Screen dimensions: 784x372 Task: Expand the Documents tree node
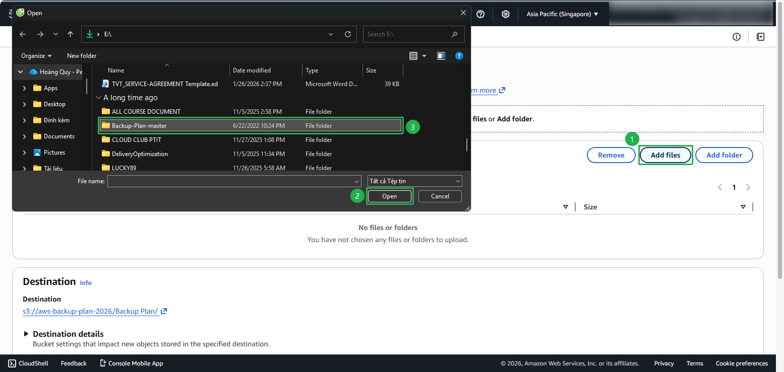25,136
